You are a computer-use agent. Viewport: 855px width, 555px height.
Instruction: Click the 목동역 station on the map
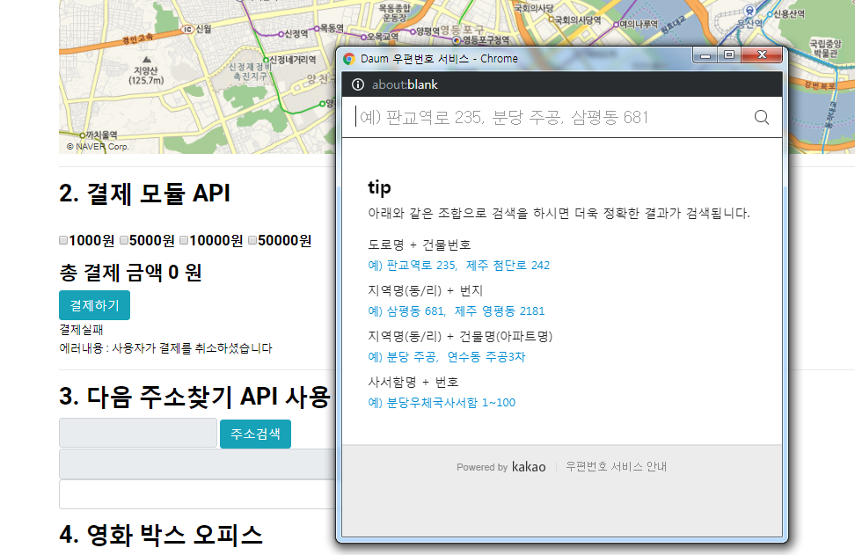[328, 28]
